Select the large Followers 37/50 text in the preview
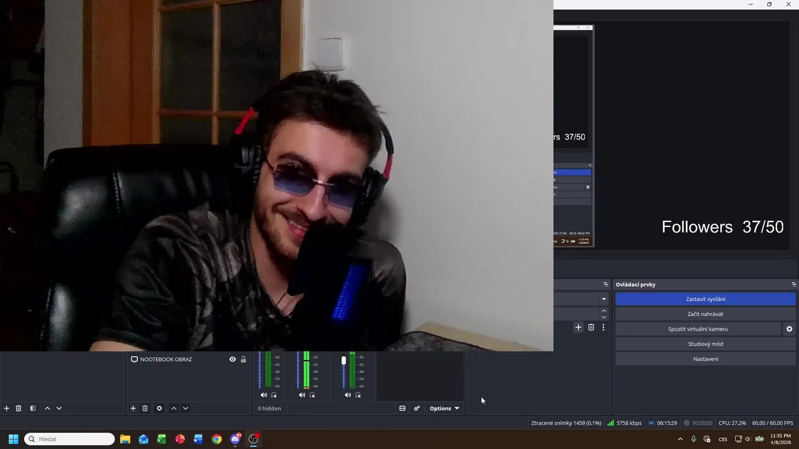 point(722,227)
